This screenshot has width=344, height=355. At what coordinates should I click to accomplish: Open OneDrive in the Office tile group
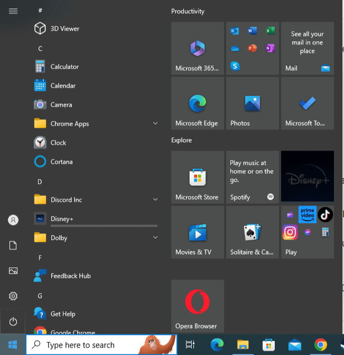point(235,48)
